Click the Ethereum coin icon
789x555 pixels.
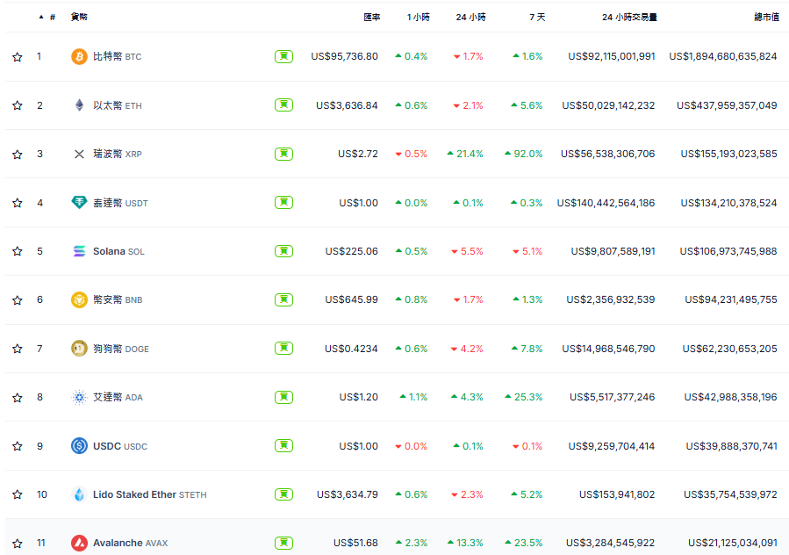[x=78, y=105]
